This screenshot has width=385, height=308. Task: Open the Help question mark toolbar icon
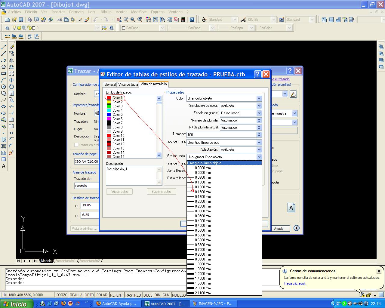click(x=192, y=20)
